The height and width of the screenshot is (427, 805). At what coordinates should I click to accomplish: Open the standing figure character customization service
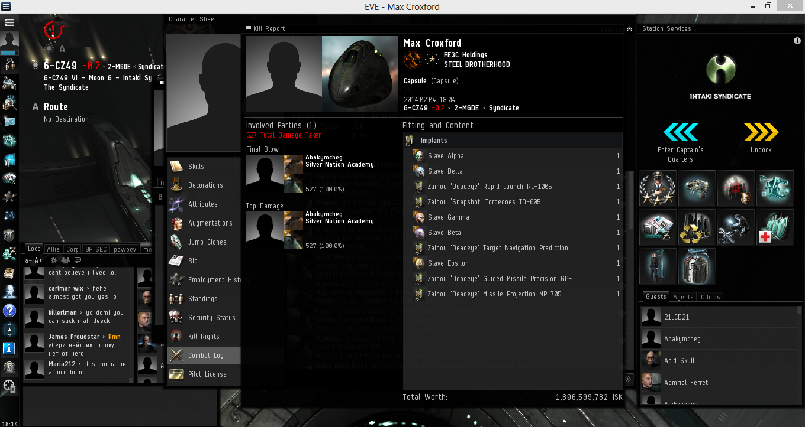click(x=658, y=267)
